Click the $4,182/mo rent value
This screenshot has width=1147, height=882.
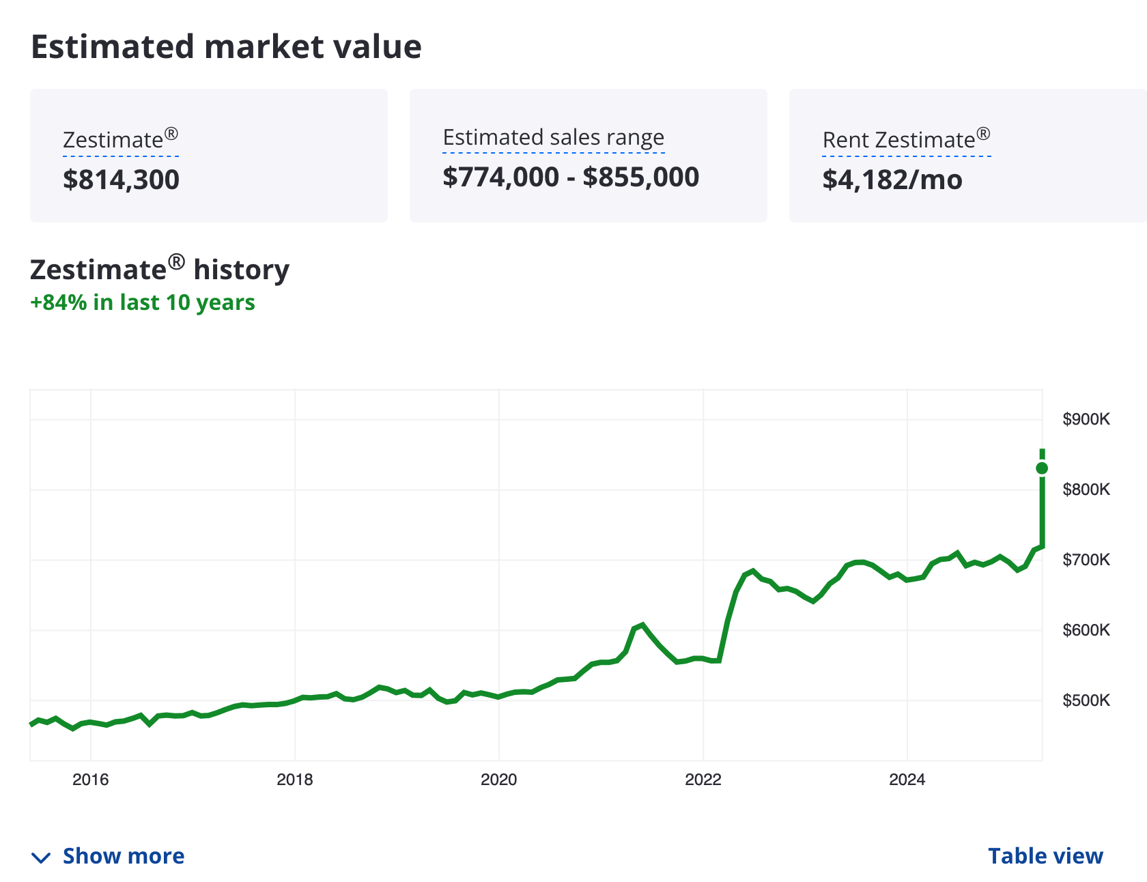[x=892, y=180]
